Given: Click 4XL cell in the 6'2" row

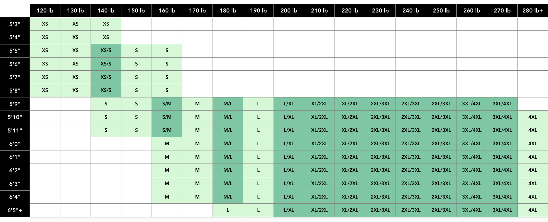Looking at the screenshot, I should point(532,170).
